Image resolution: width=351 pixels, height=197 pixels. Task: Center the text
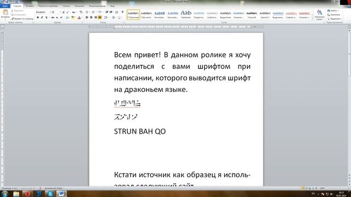coord(91,18)
